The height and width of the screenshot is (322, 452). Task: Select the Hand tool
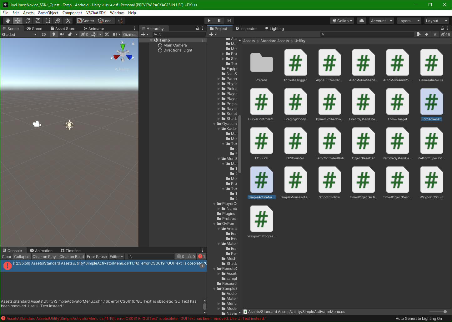tap(8, 21)
